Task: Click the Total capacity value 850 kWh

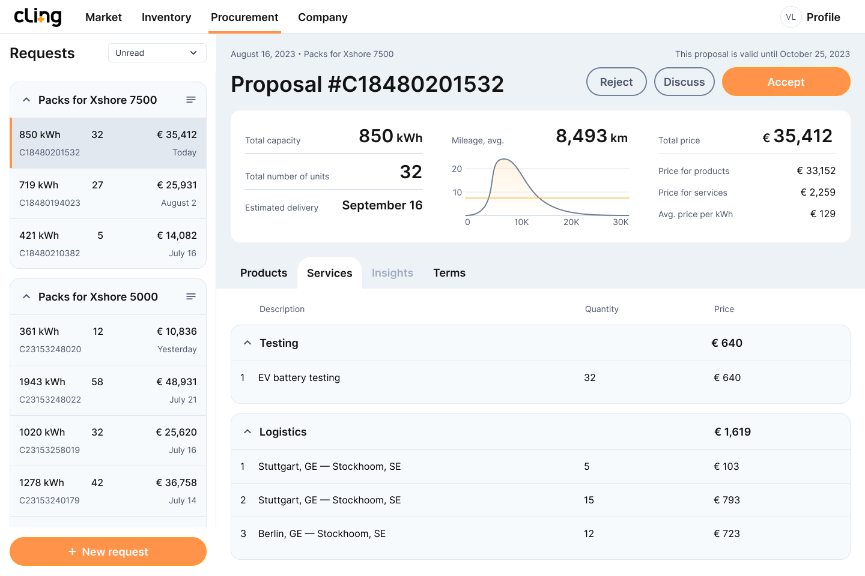Action: [x=390, y=136]
